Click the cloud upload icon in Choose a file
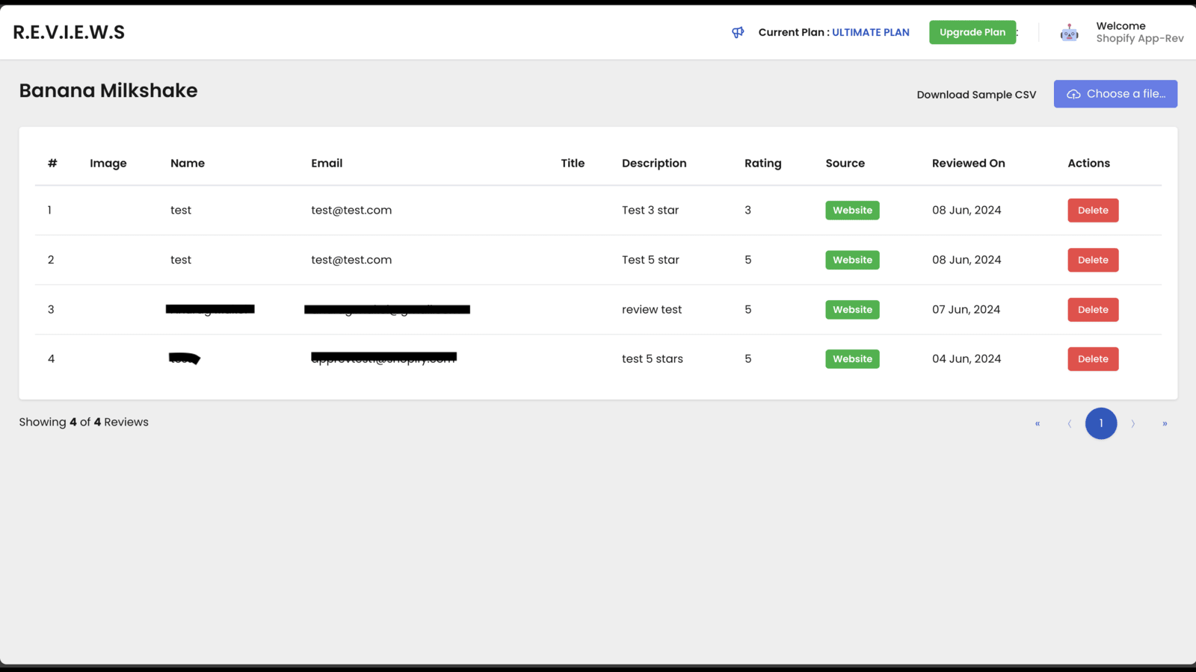Viewport: 1196px width, 672px height. click(1073, 94)
